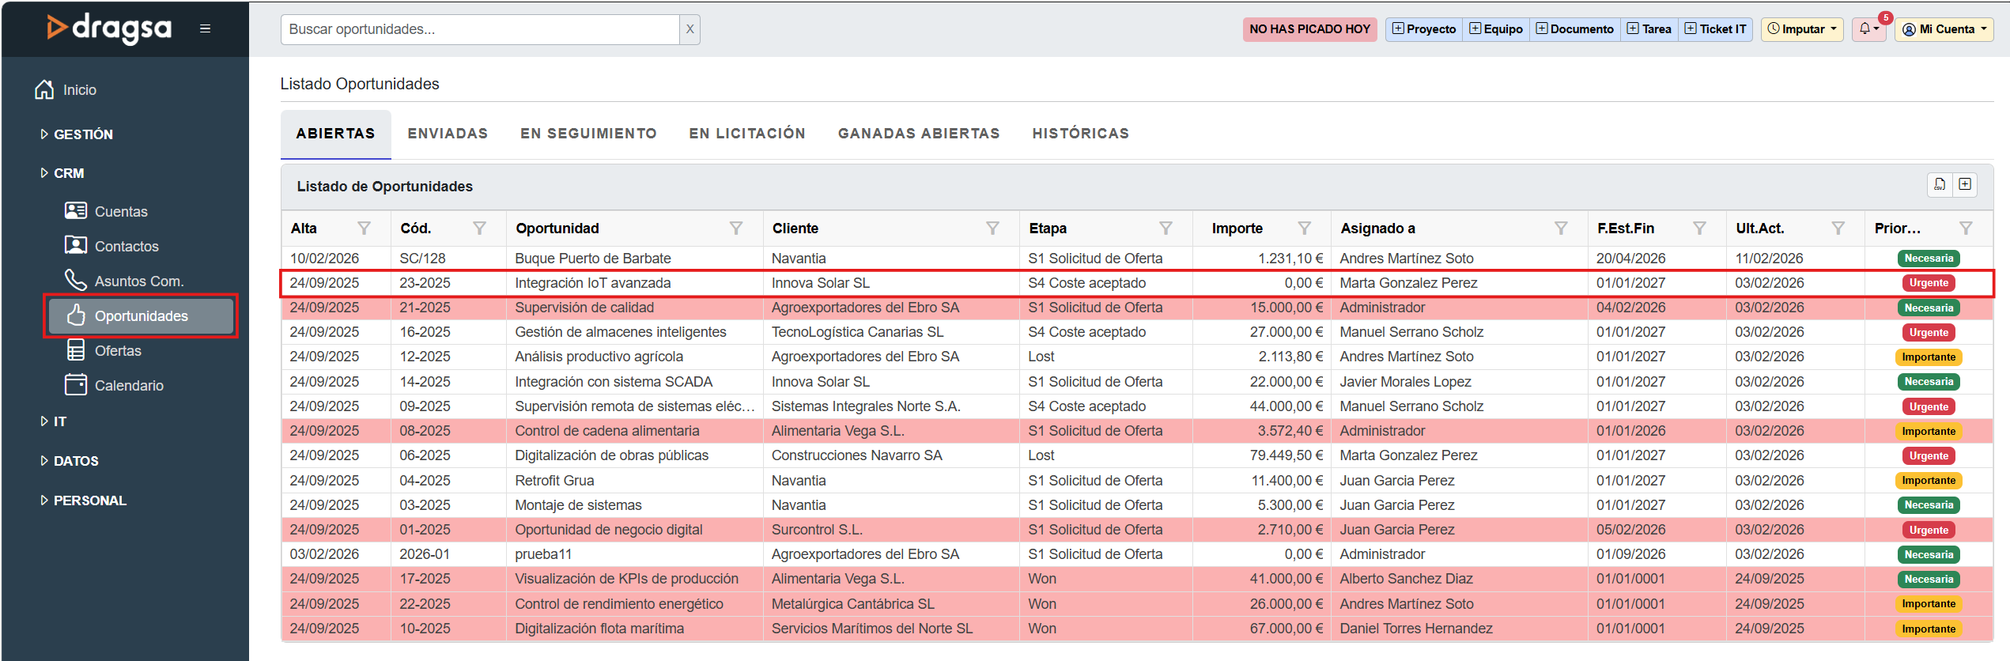
Task: Click the NO HAS PICADO HOY alert
Action: [x=1309, y=29]
